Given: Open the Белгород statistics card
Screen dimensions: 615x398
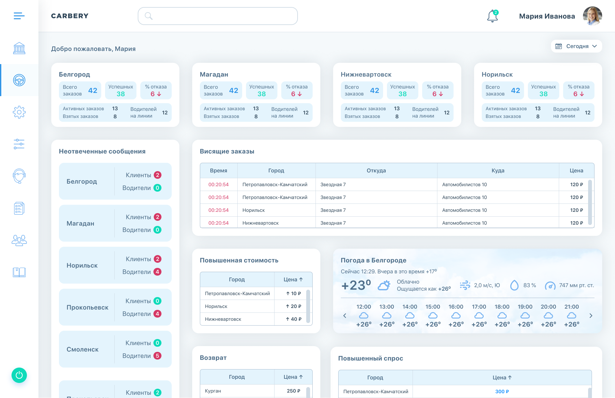Looking at the screenshot, I should (x=115, y=95).
